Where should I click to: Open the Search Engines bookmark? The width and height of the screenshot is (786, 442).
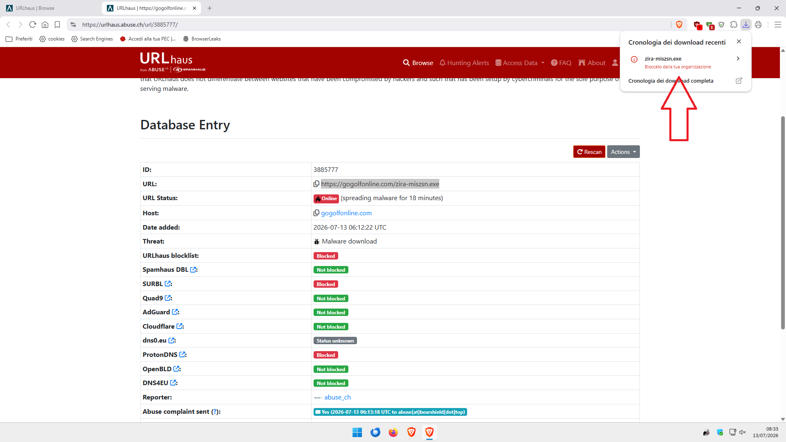pyautogui.click(x=92, y=39)
